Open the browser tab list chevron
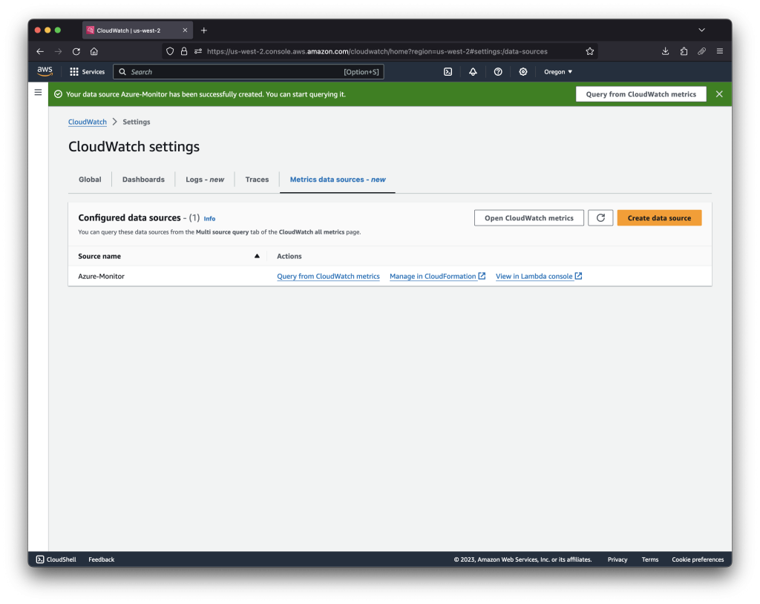The image size is (760, 604). [x=701, y=30]
